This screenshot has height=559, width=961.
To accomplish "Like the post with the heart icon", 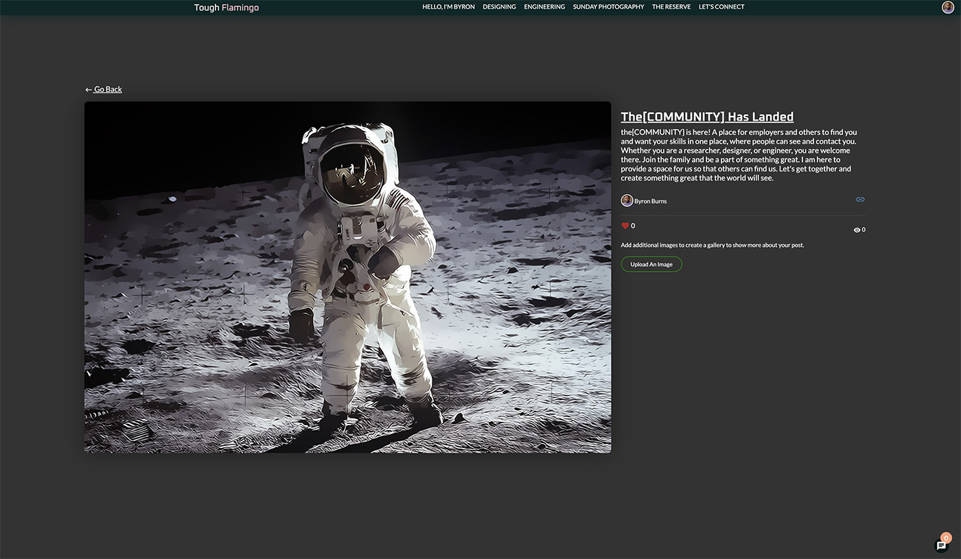I will pyautogui.click(x=625, y=226).
